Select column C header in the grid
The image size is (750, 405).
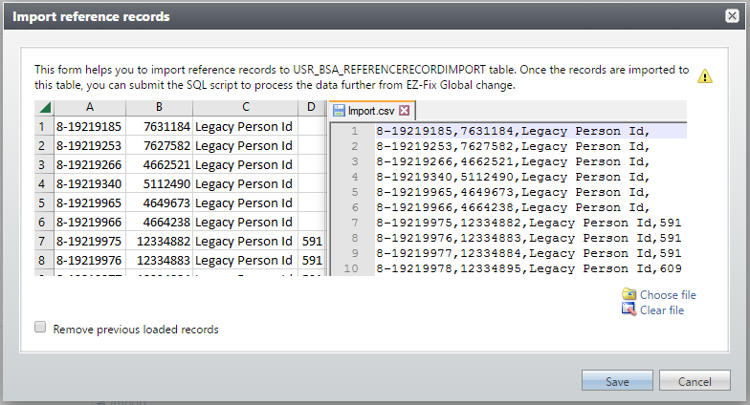pyautogui.click(x=245, y=108)
